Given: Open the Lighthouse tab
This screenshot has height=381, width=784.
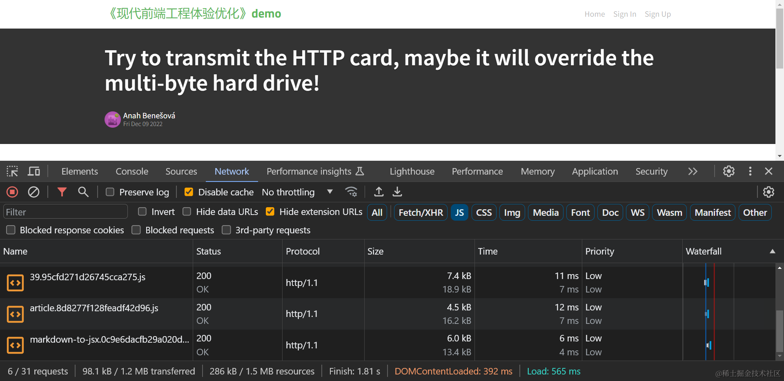Looking at the screenshot, I should 412,171.
